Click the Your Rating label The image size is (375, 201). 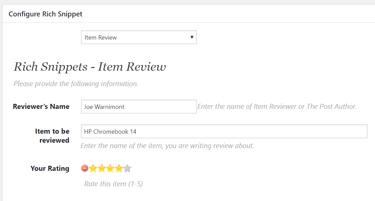pos(50,168)
